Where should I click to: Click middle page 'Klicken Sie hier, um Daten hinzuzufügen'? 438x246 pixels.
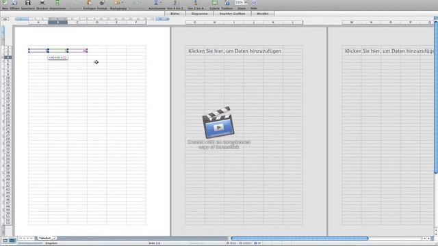pos(235,51)
